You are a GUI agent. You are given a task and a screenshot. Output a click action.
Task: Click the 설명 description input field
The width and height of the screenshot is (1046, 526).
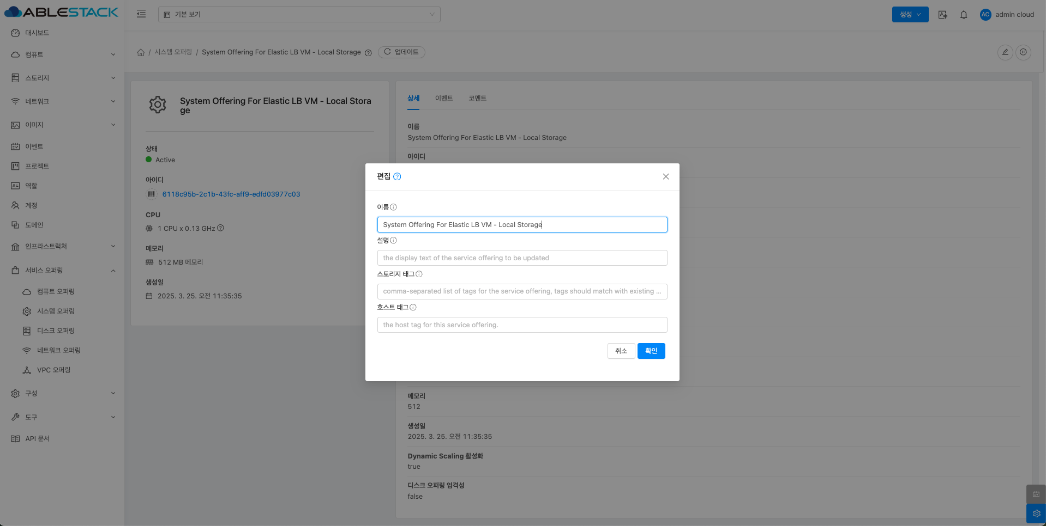point(522,258)
